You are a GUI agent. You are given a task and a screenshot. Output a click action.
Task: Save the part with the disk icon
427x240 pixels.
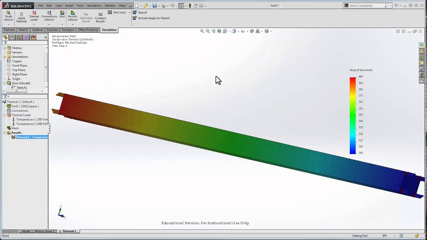click(x=154, y=6)
